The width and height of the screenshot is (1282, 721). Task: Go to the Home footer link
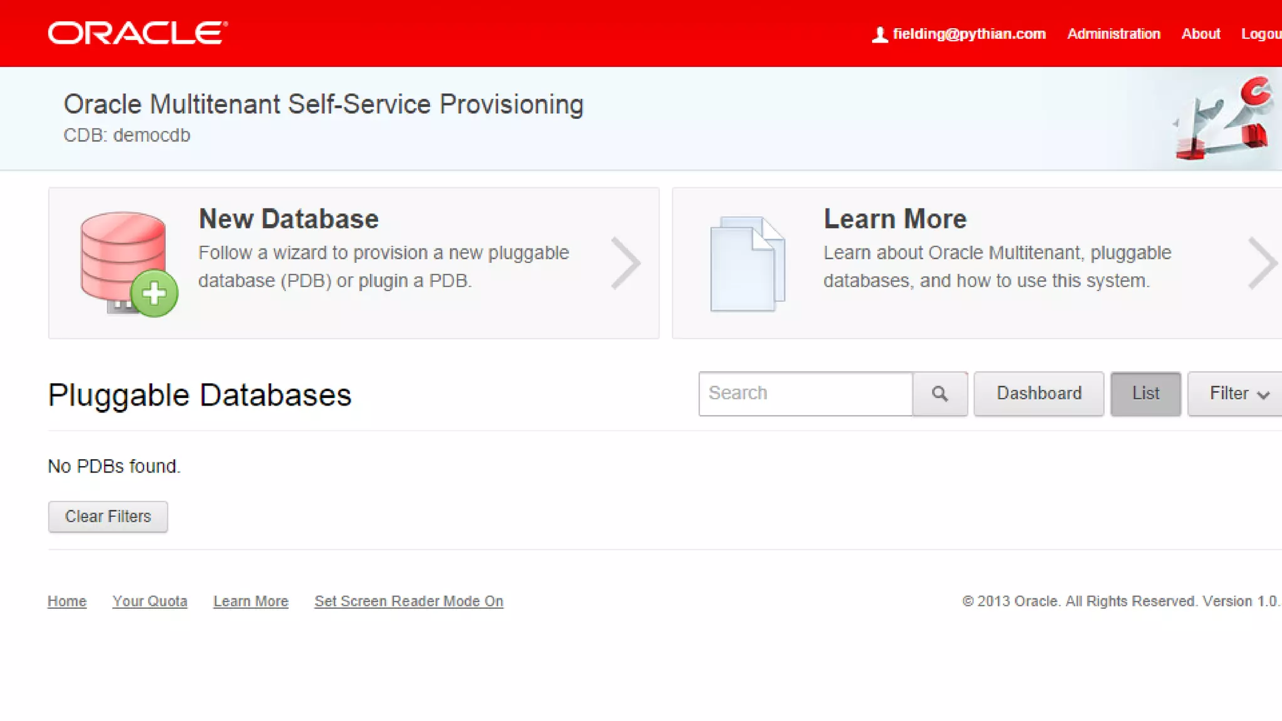(67, 601)
